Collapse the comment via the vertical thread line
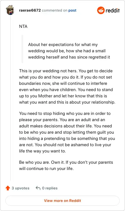 point(11,98)
